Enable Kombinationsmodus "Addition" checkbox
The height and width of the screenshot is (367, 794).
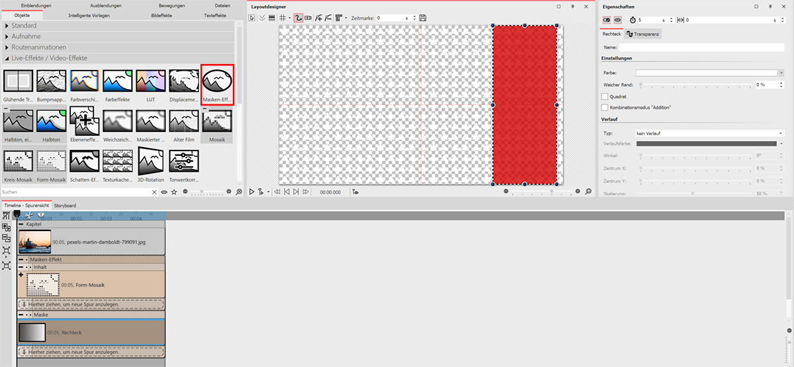pyautogui.click(x=604, y=107)
